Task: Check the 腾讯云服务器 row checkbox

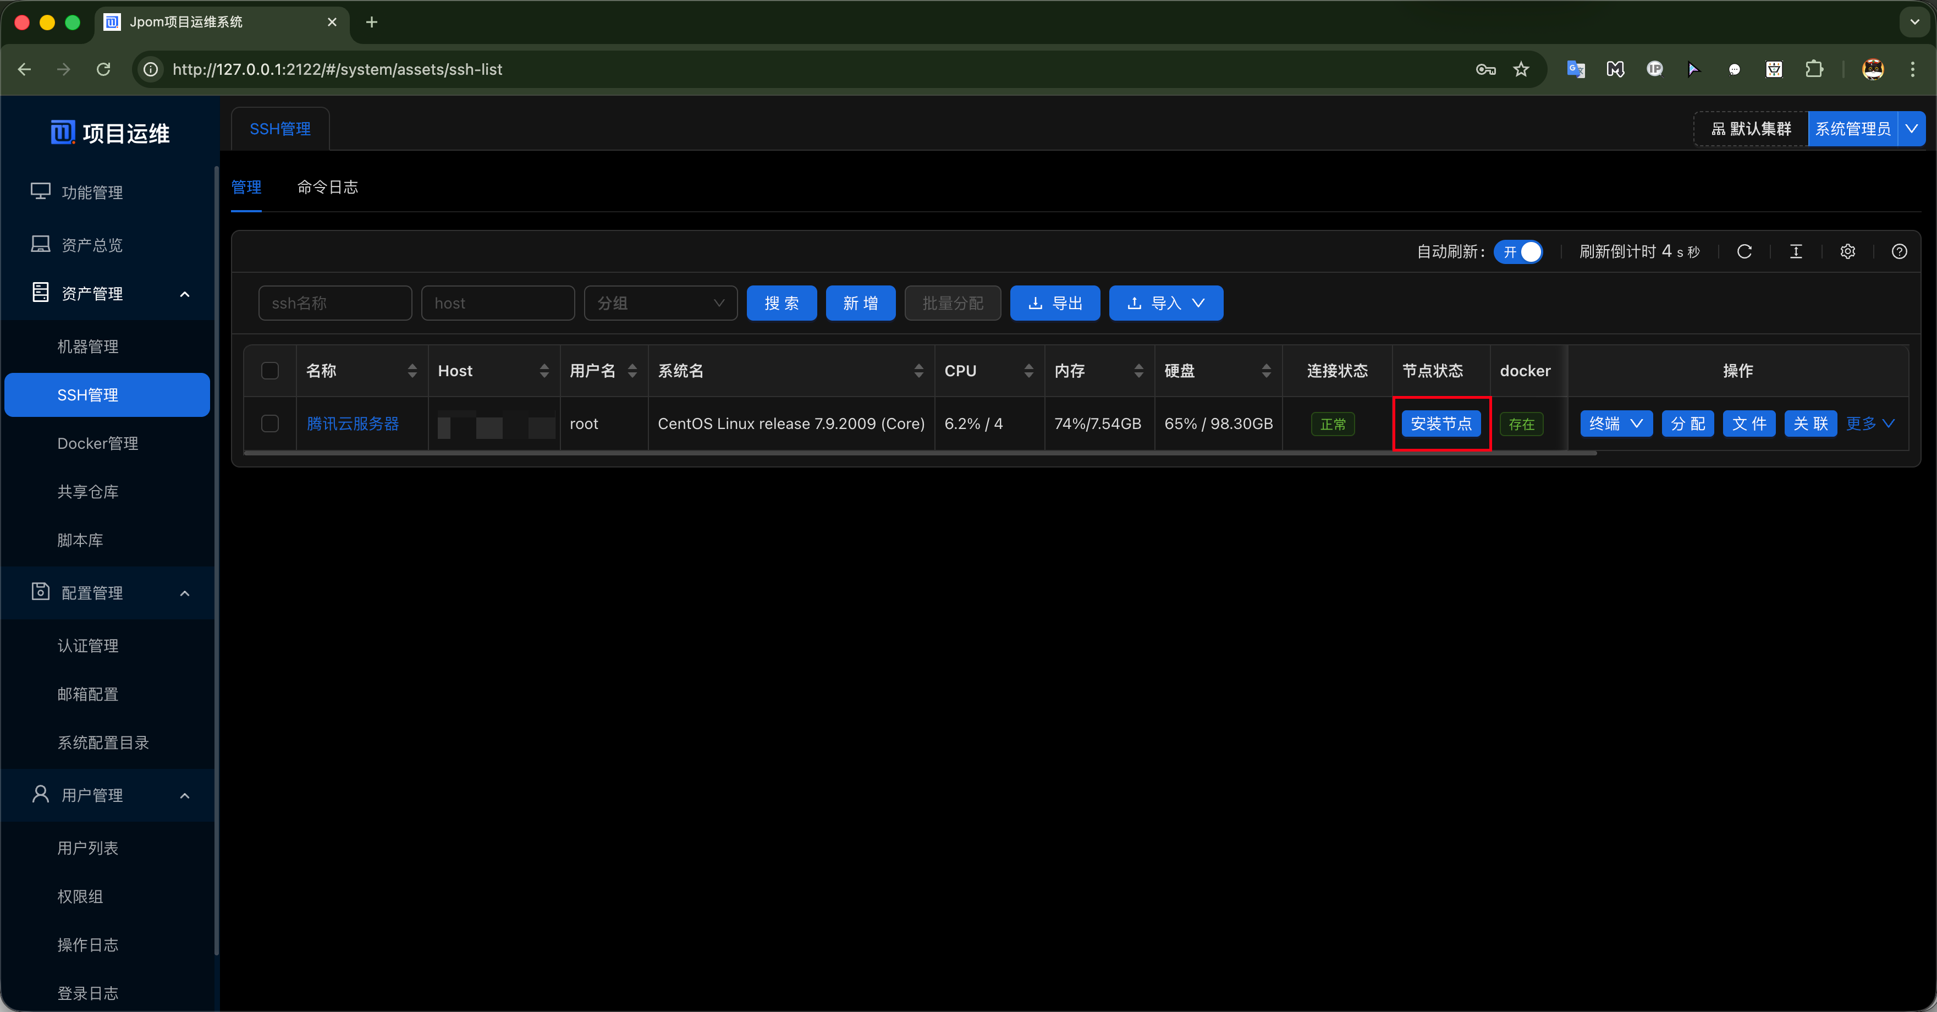Action: [270, 424]
